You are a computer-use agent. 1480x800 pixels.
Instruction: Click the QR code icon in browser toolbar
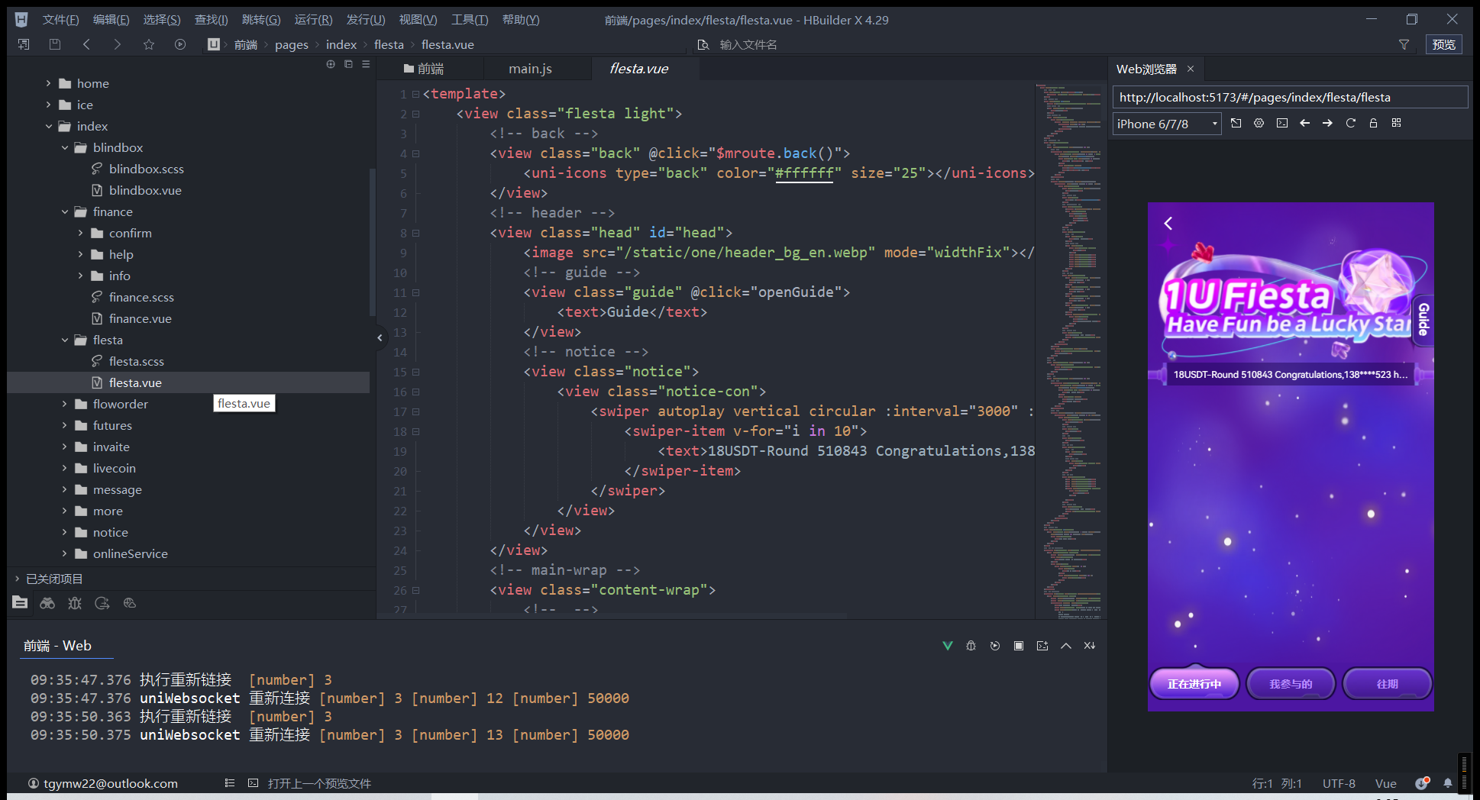tap(1396, 123)
